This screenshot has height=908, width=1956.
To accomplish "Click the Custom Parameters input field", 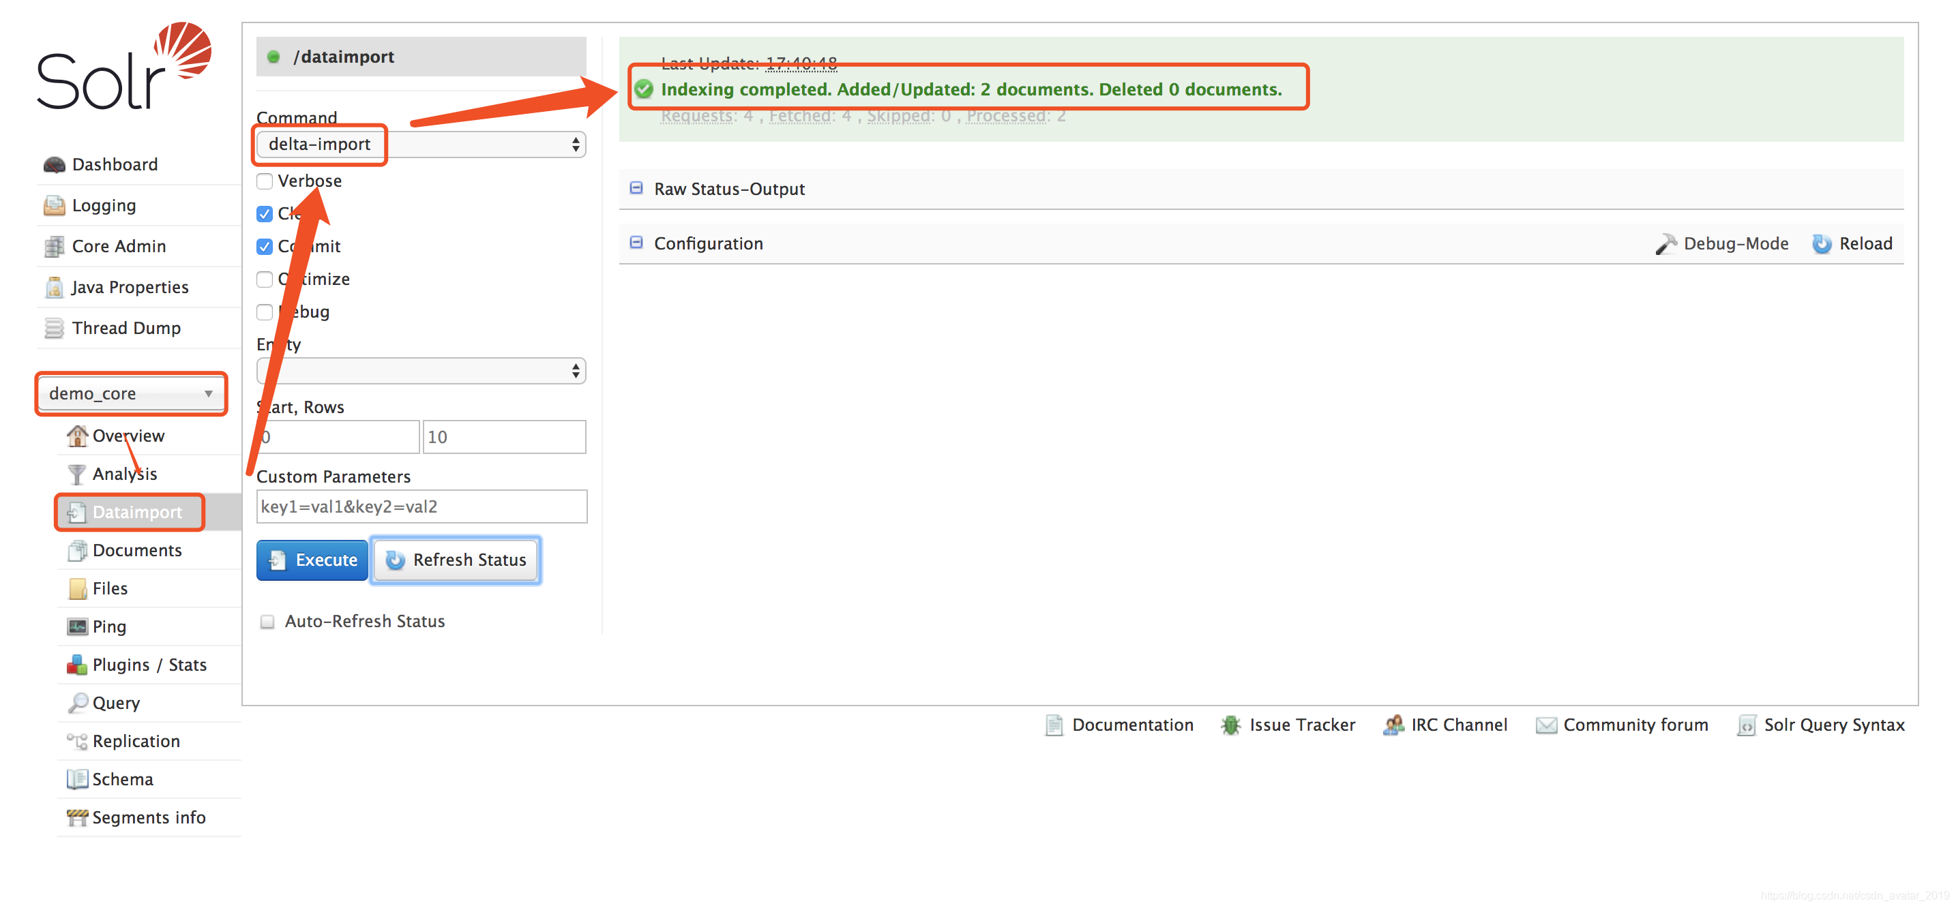I will tap(421, 506).
